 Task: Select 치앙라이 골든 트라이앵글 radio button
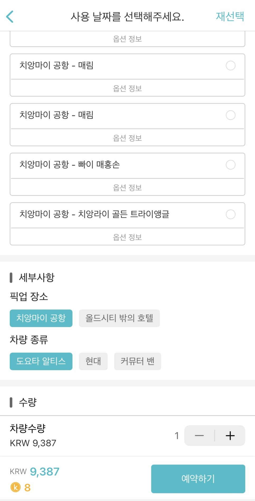pyautogui.click(x=230, y=214)
